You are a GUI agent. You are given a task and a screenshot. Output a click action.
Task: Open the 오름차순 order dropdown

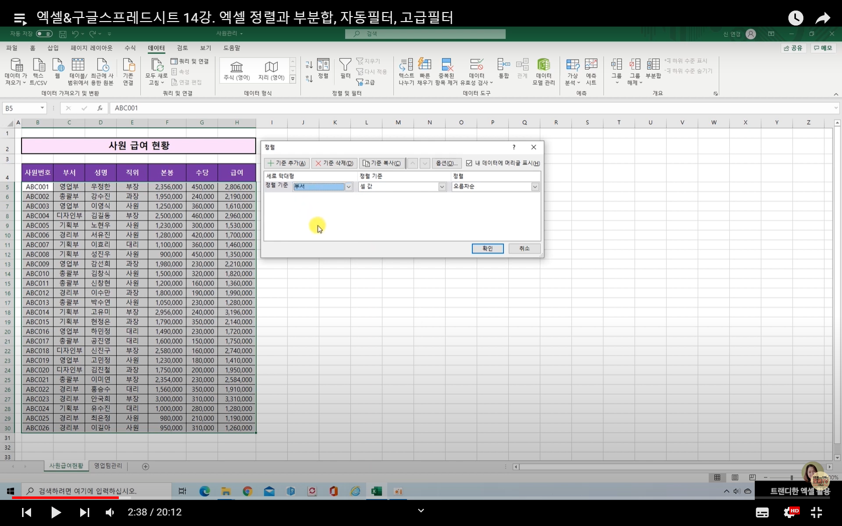(x=535, y=187)
